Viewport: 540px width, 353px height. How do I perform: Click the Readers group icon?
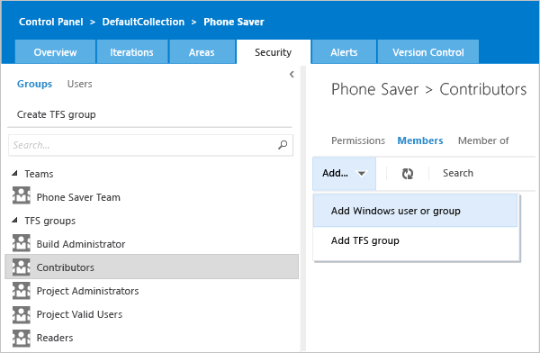22,338
